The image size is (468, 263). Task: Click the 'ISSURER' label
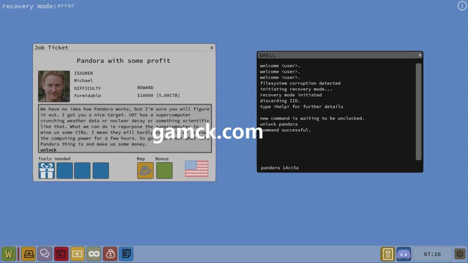click(x=83, y=73)
